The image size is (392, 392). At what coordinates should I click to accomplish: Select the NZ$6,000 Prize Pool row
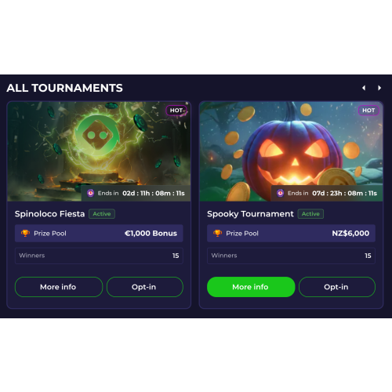(291, 233)
